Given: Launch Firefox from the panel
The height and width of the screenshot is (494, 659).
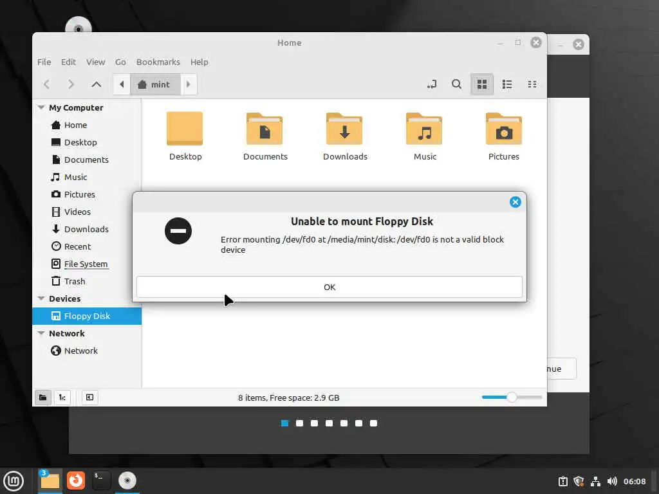Looking at the screenshot, I should 76,480.
